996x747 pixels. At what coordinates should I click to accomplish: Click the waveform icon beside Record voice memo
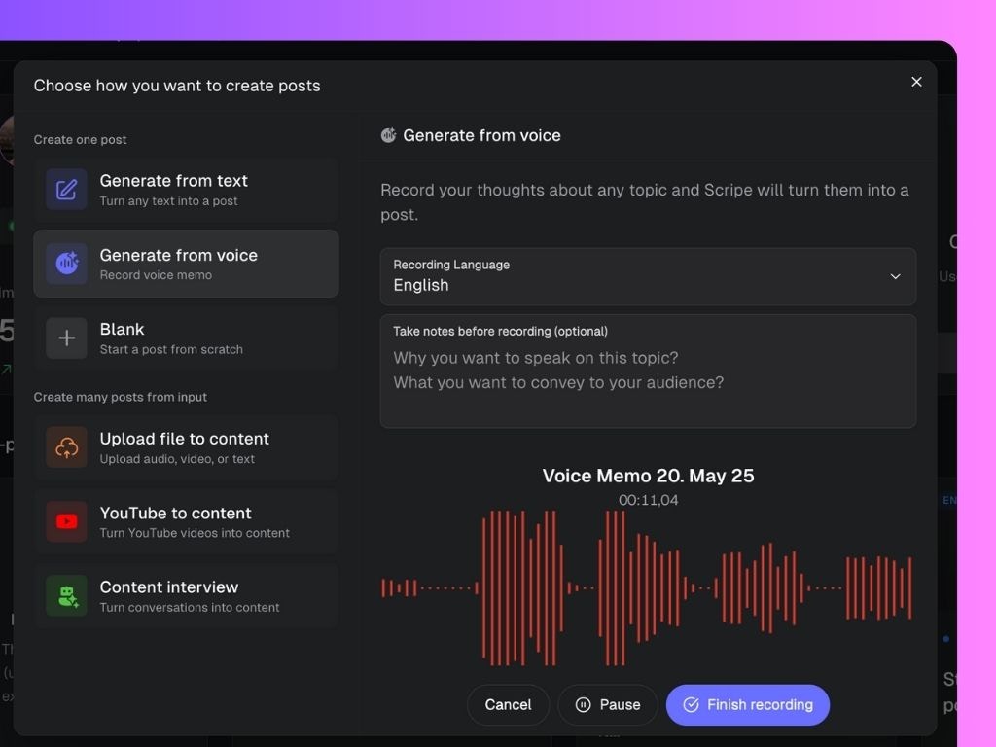pyautogui.click(x=66, y=263)
